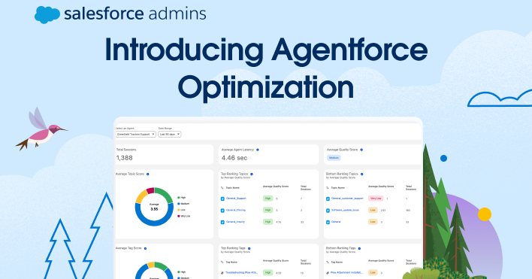Click topic icon beside bottom-ranking General row

pos(328,223)
